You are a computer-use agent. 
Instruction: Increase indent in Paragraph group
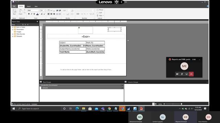tap(60, 11)
